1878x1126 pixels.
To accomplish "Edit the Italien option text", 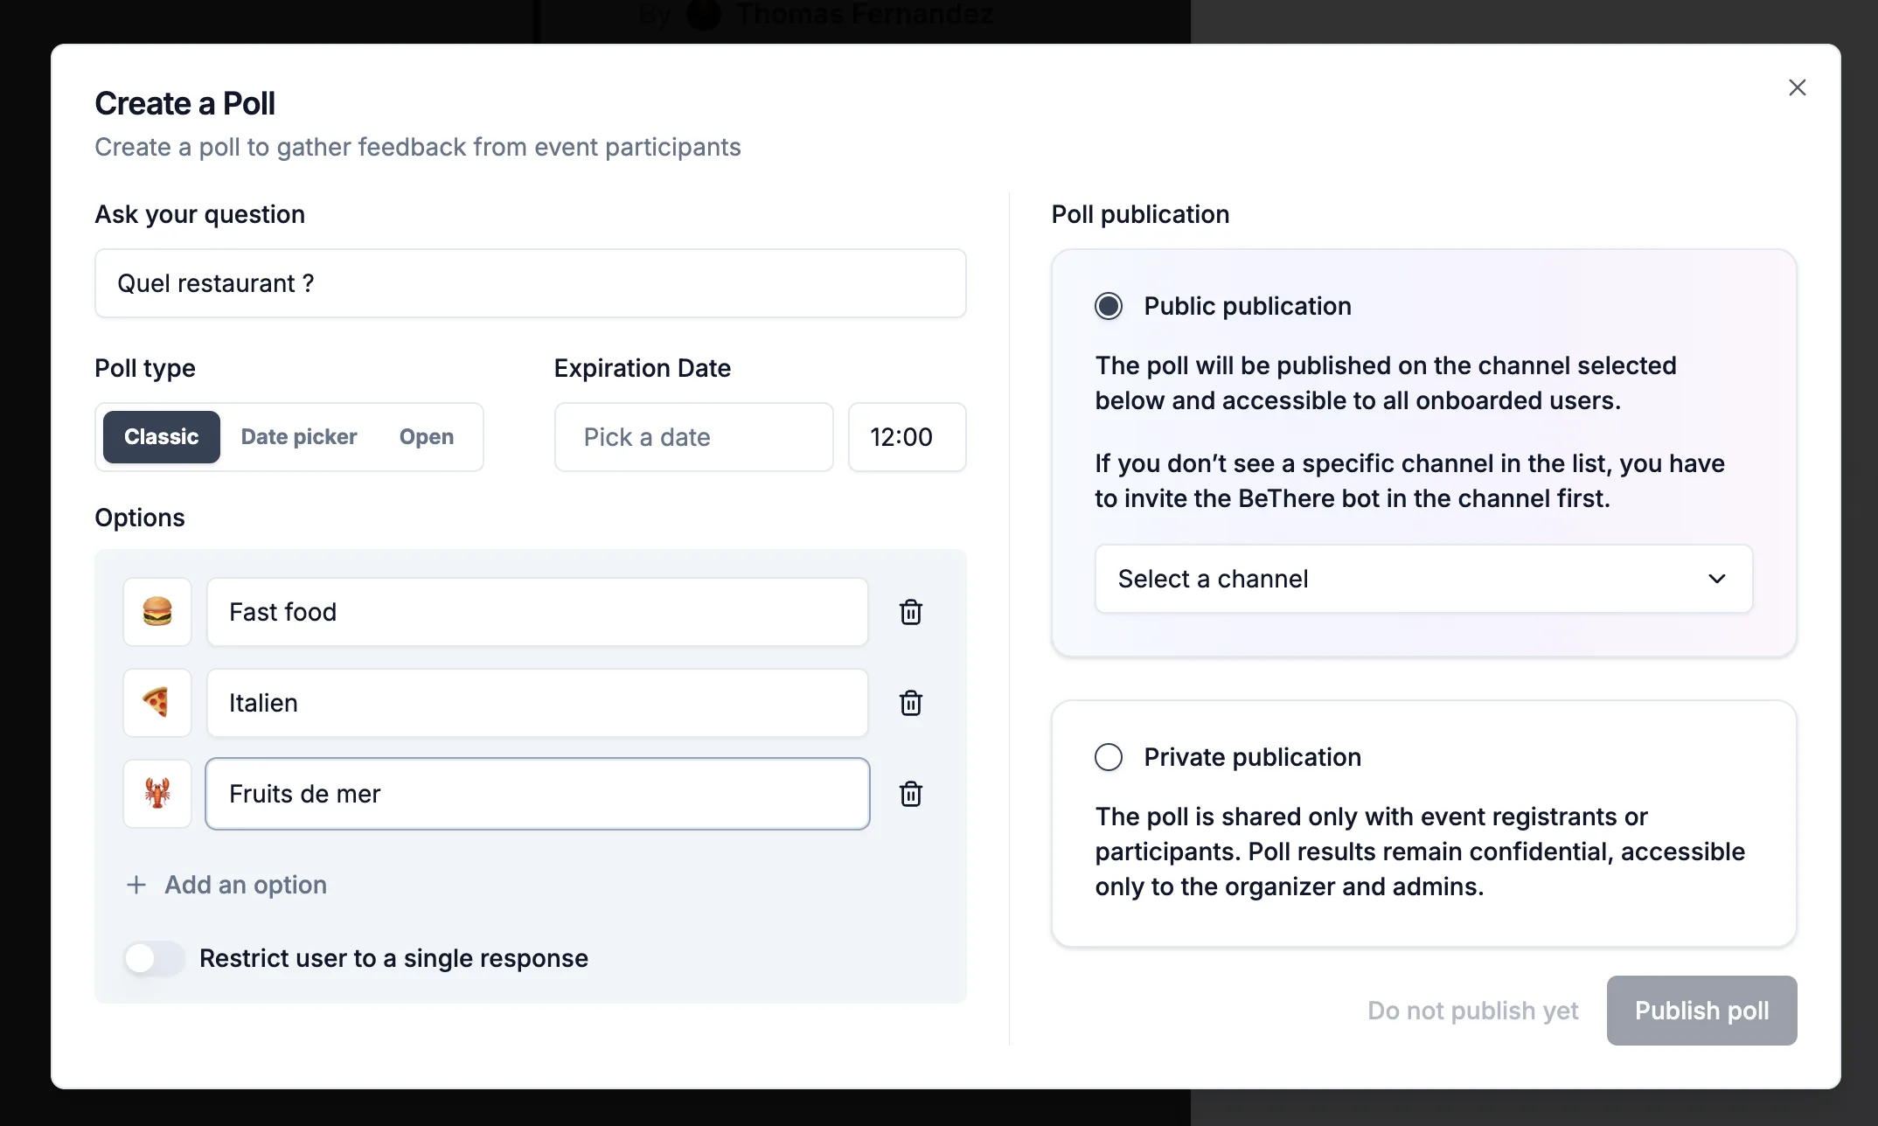I will click(538, 703).
